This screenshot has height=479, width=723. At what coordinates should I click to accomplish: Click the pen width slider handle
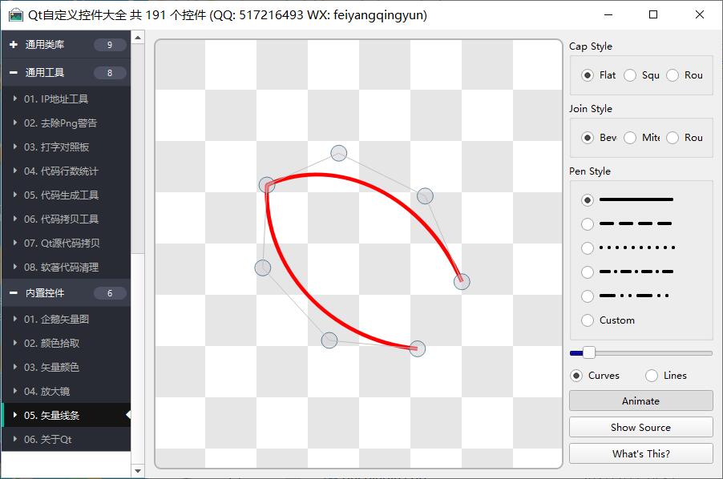click(x=589, y=352)
